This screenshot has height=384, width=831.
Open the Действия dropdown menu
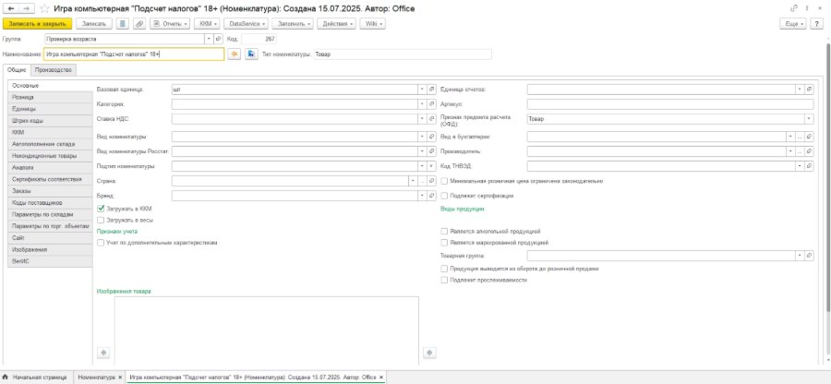tap(337, 24)
